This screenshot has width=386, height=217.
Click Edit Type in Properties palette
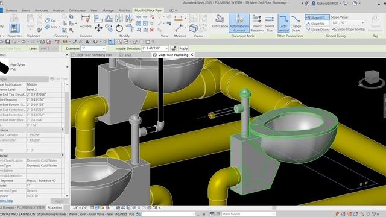(59, 79)
